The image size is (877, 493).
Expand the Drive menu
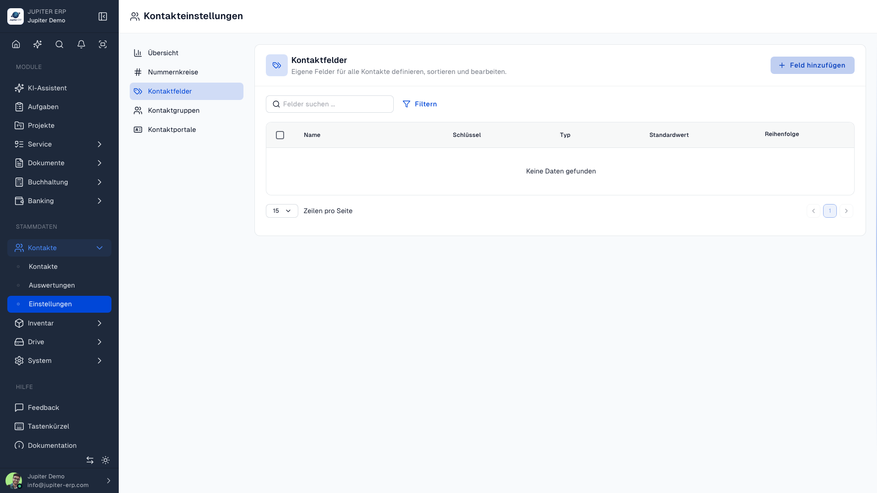(x=59, y=342)
